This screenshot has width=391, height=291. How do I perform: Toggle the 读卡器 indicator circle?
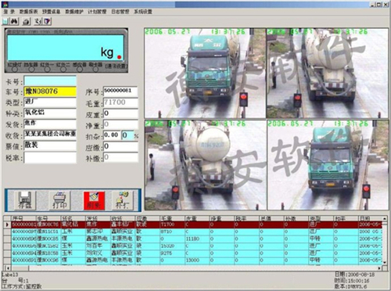(95, 69)
